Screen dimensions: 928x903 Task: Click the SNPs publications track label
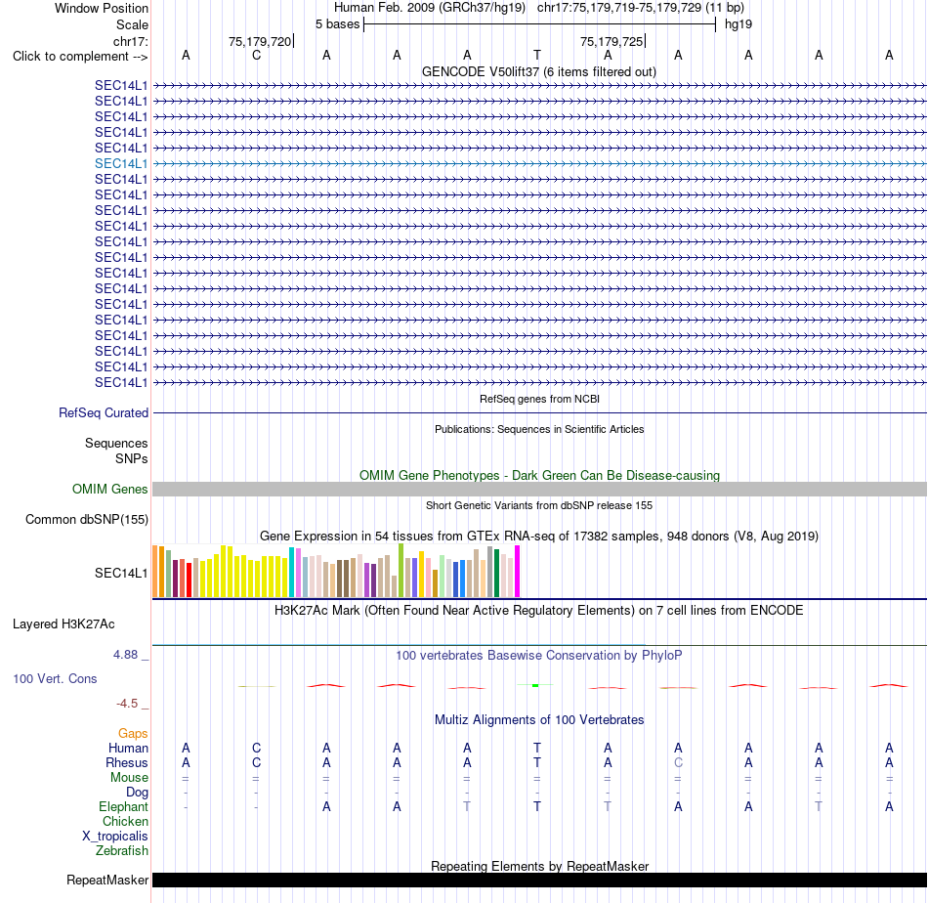132,458
